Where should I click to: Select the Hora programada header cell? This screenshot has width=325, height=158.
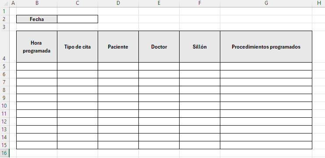37,46
